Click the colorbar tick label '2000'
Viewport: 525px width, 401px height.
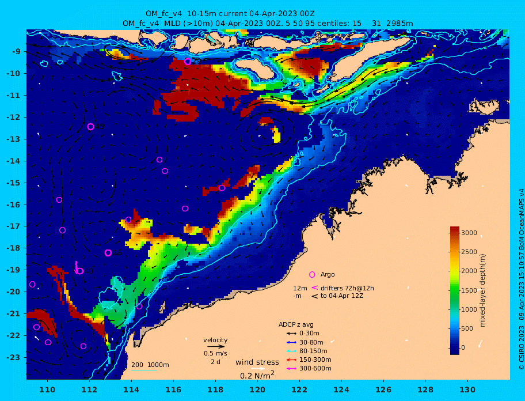pyautogui.click(x=469, y=271)
